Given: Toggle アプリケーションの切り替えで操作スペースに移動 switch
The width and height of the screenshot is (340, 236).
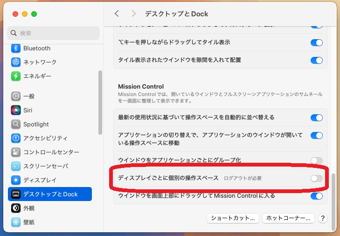Looking at the screenshot, I should tap(317, 135).
